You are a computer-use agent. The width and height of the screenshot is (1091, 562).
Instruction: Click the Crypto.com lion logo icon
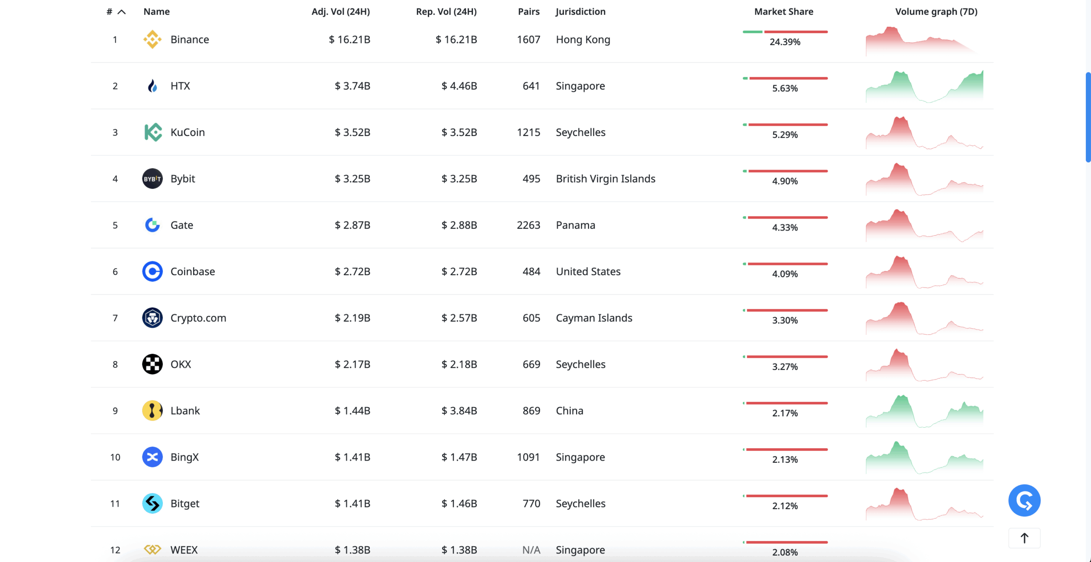click(152, 318)
